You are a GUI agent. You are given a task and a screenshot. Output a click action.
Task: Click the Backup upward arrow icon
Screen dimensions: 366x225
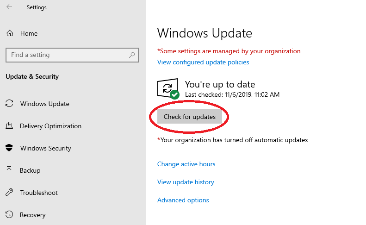(9, 170)
